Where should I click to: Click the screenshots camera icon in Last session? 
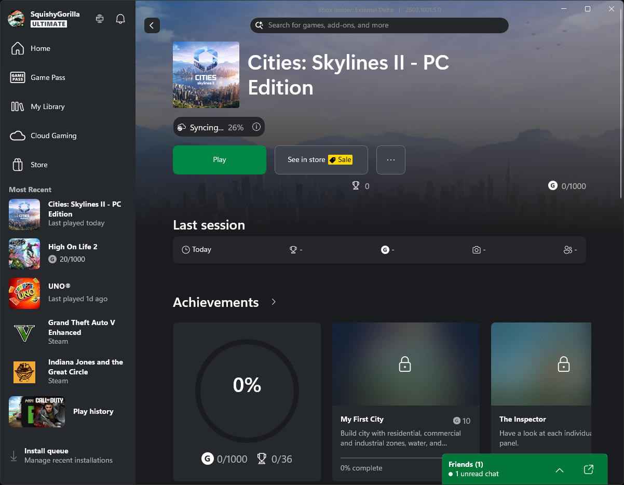[x=478, y=250]
